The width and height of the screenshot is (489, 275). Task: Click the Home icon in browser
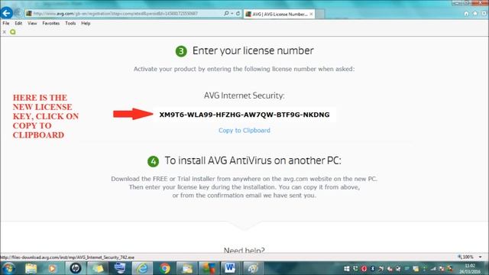(x=466, y=14)
